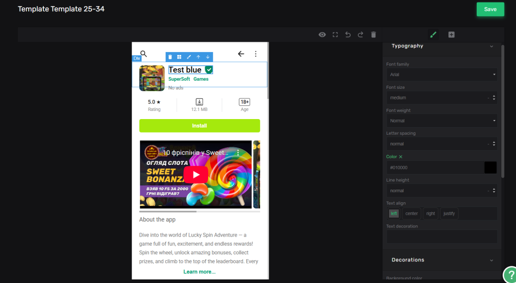Screen dimensions: 516x283
Task: Set text align to center
Action: point(412,213)
